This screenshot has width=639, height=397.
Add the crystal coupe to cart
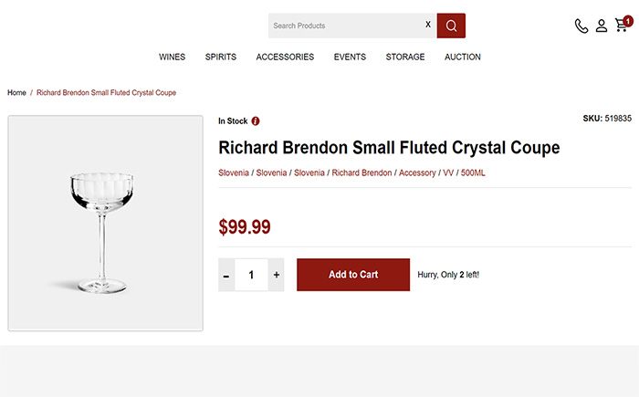tap(353, 275)
